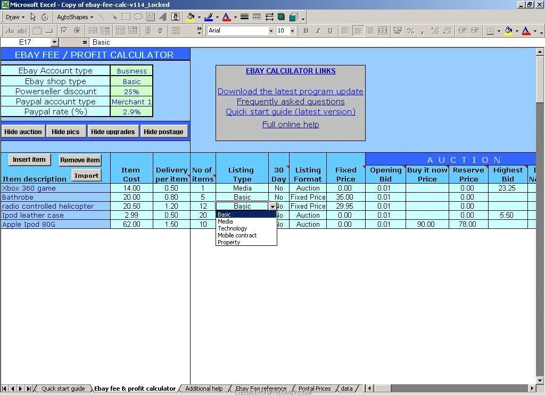Open the Dash Style options
This screenshot has width=545, height=396.
257,17
